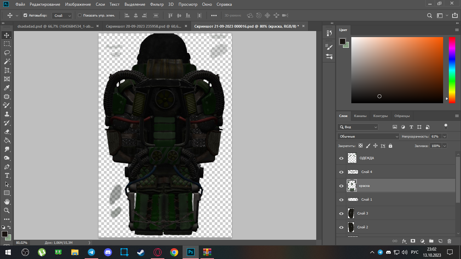Click the краска layer thumbnail
Image resolution: width=461 pixels, height=259 pixels.
(352, 186)
